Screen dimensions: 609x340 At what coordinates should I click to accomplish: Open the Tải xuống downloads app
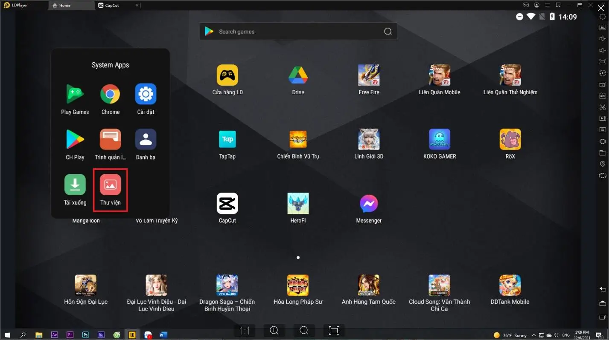tap(75, 190)
